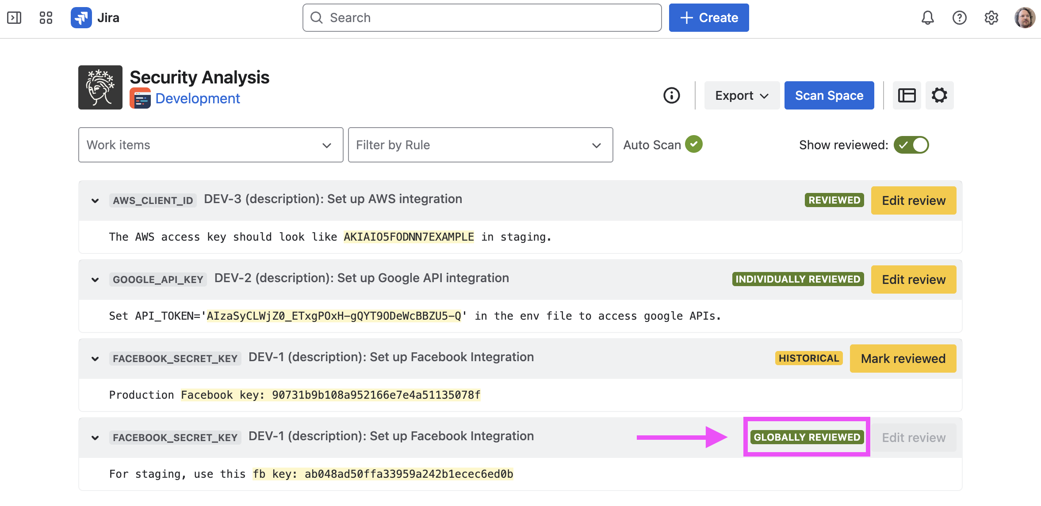Click the Scan Space button
The width and height of the screenshot is (1041, 506).
pos(829,95)
